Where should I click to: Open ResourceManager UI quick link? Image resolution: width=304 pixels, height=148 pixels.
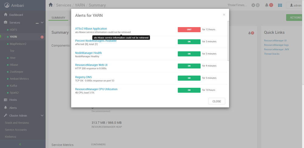click(275, 41)
